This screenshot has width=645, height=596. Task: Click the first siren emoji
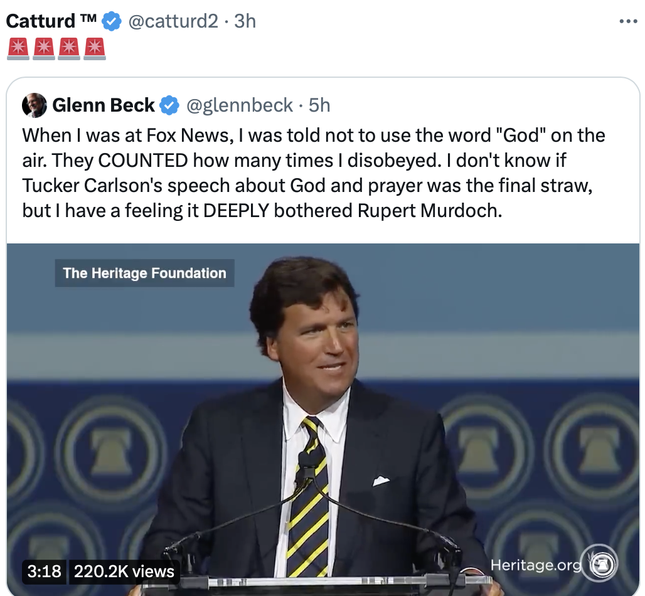pyautogui.click(x=18, y=48)
